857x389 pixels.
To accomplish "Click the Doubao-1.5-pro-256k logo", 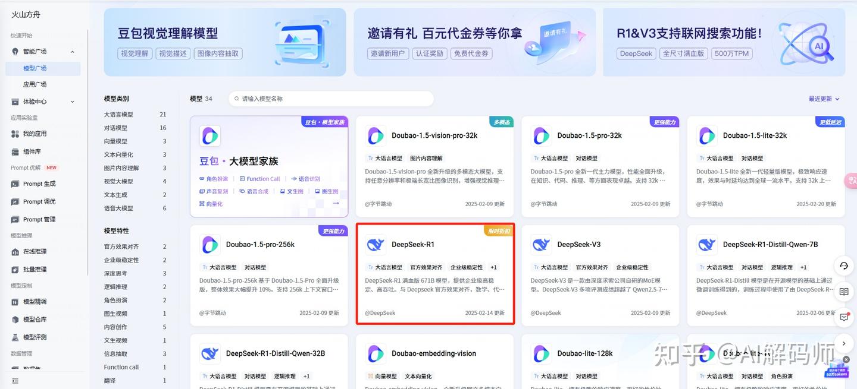I will pyautogui.click(x=210, y=245).
